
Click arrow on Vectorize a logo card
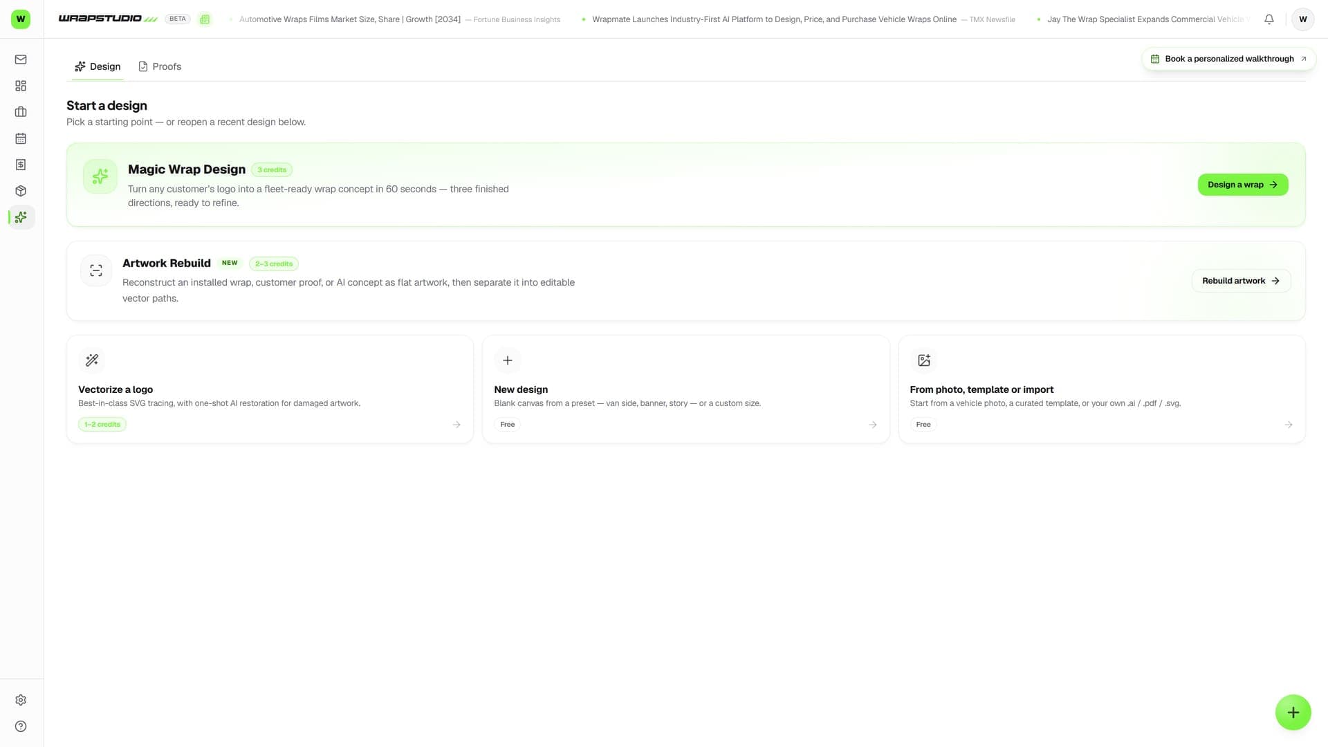(456, 425)
